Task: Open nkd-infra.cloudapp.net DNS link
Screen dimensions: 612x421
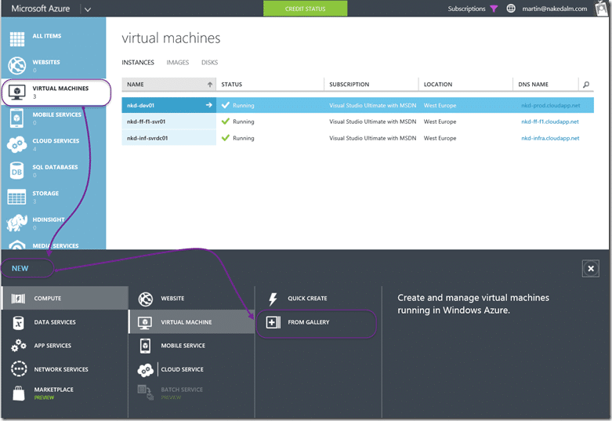Action: (550, 138)
